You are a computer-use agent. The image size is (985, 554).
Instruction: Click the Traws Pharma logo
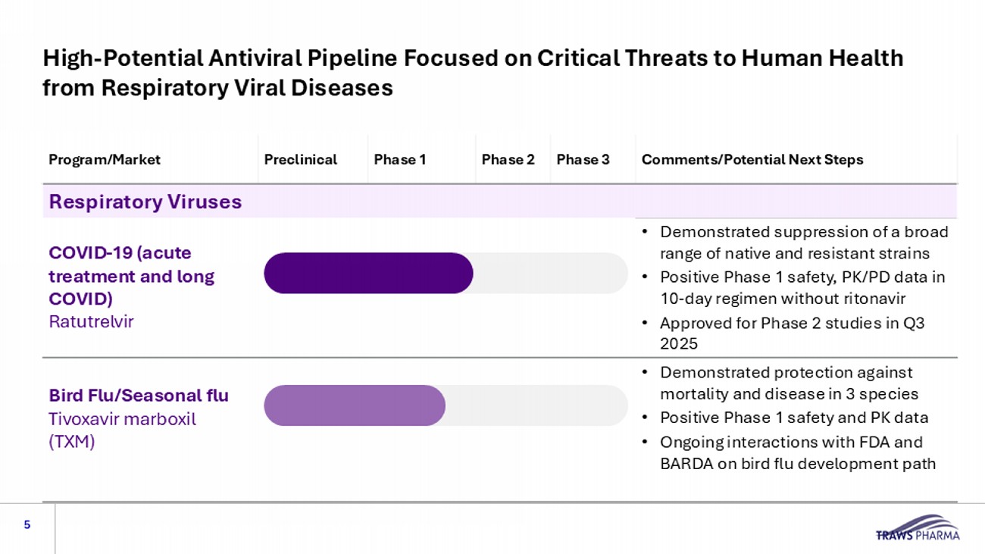coord(917,527)
